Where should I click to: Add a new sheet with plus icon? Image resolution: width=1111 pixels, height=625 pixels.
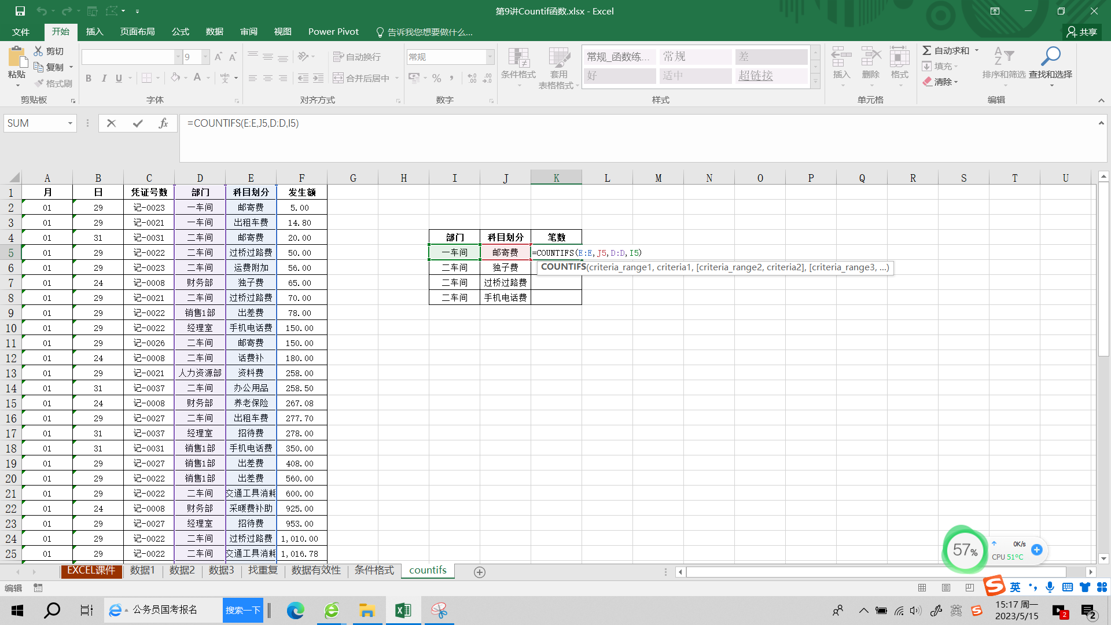click(480, 572)
